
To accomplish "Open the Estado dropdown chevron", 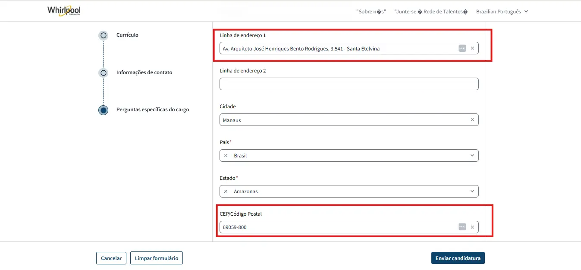I will click(x=472, y=192).
